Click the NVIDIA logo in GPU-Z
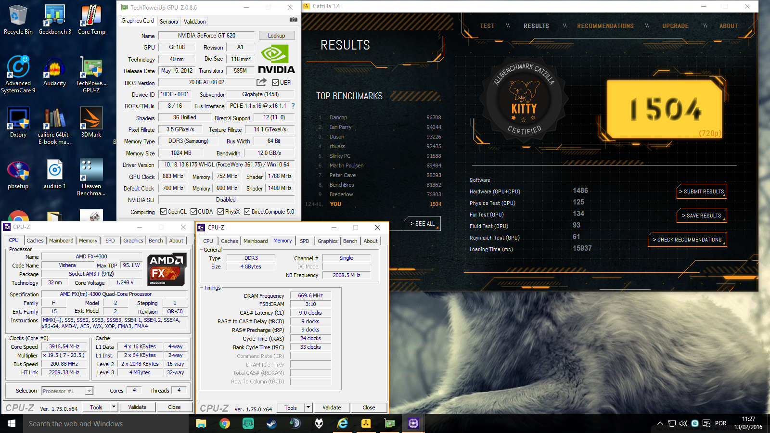 276,59
